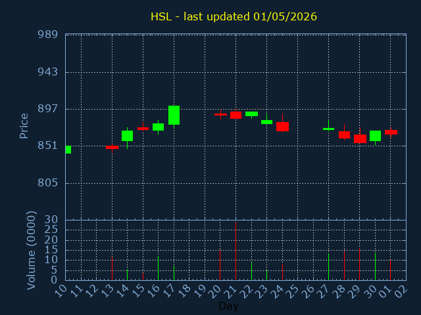Select the day 01 x-axis label

386,291
